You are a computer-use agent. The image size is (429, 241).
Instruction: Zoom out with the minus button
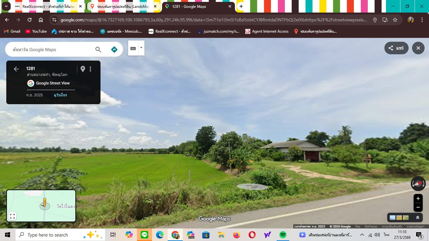pos(418,207)
